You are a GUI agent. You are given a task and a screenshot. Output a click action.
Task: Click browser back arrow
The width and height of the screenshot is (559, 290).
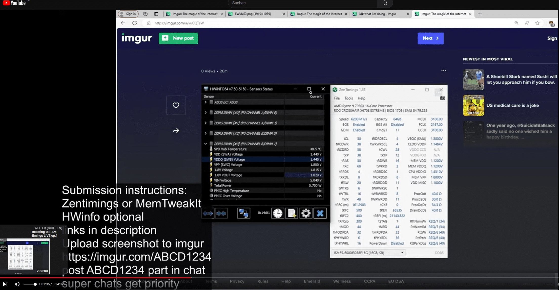point(123,23)
